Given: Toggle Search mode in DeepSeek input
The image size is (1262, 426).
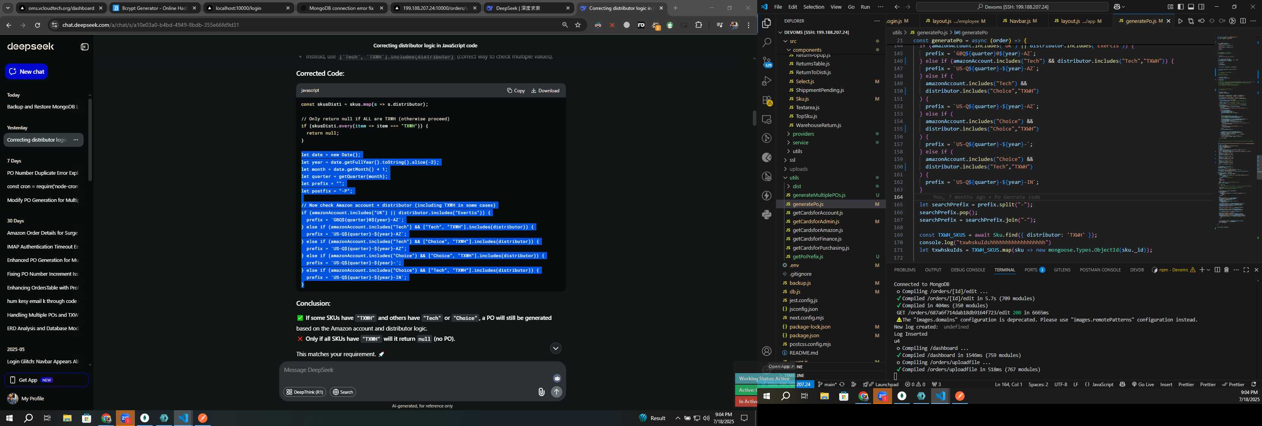Looking at the screenshot, I should click(343, 392).
